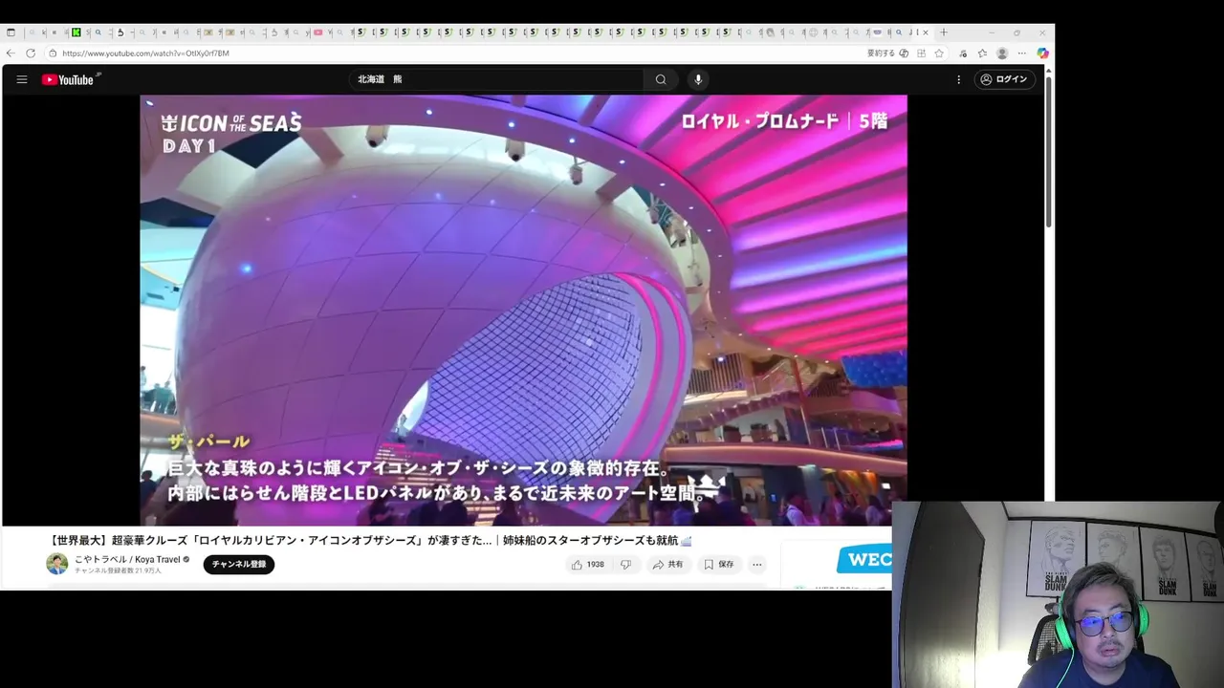Open the Edge tab actions menu icon
This screenshot has height=688, width=1224.
(x=11, y=32)
